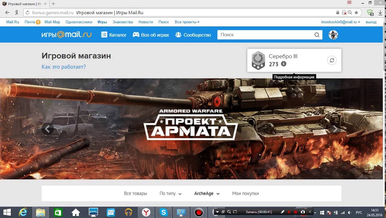This screenshot has height=218, width=386.
Task: Open Мои покупки tab
Action: [245, 193]
